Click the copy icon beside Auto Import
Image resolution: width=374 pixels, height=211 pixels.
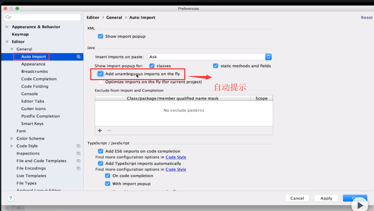click(x=78, y=57)
